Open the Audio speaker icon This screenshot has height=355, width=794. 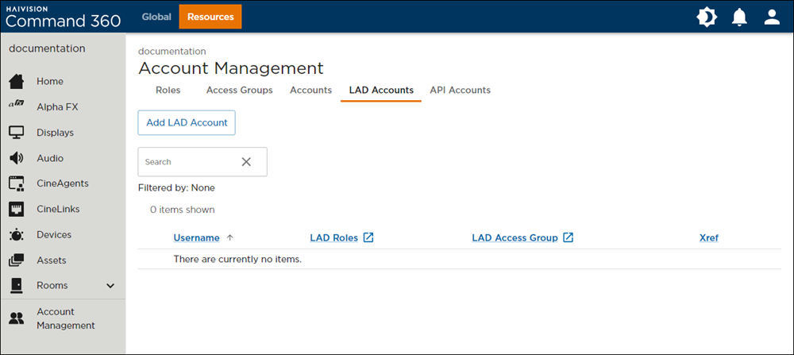click(x=16, y=158)
